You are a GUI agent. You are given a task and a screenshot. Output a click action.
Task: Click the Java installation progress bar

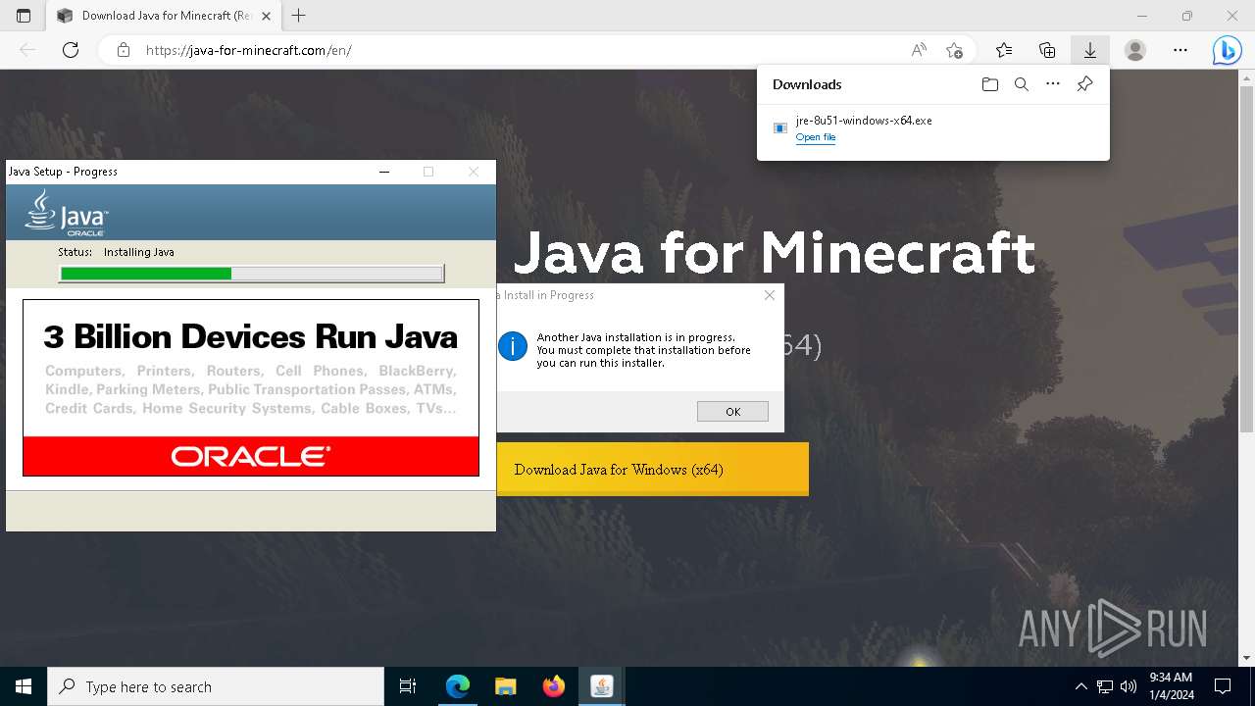tap(252, 274)
